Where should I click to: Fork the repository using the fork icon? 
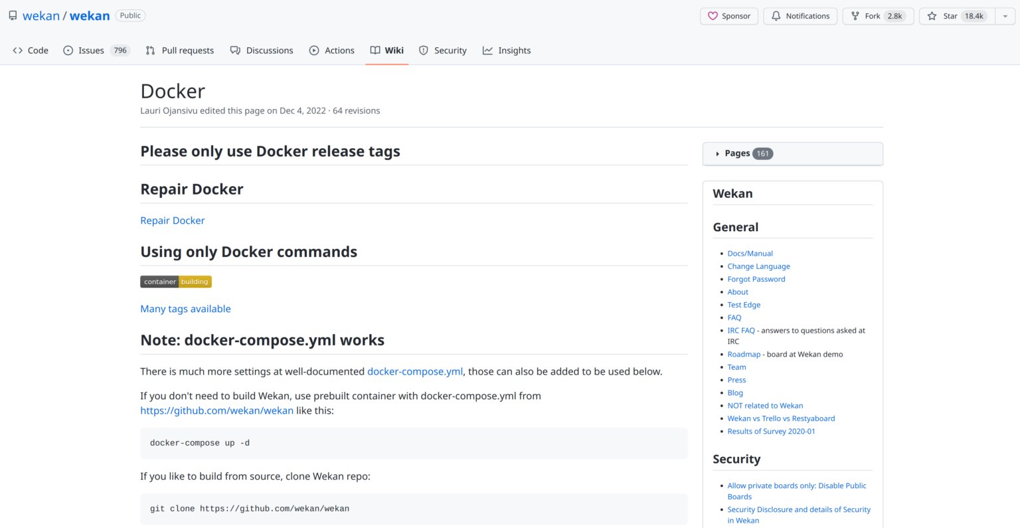click(856, 15)
